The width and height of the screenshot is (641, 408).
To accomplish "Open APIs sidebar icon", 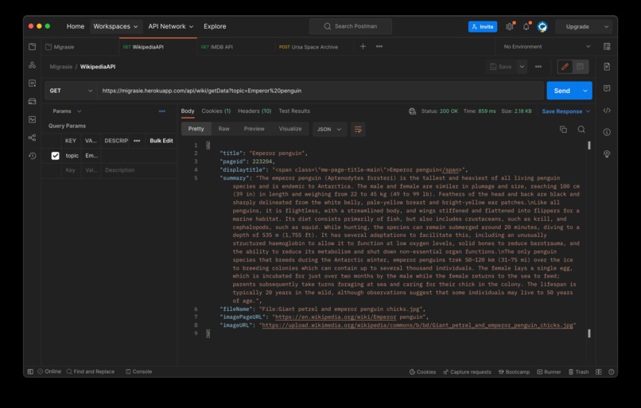I will click(x=33, y=65).
